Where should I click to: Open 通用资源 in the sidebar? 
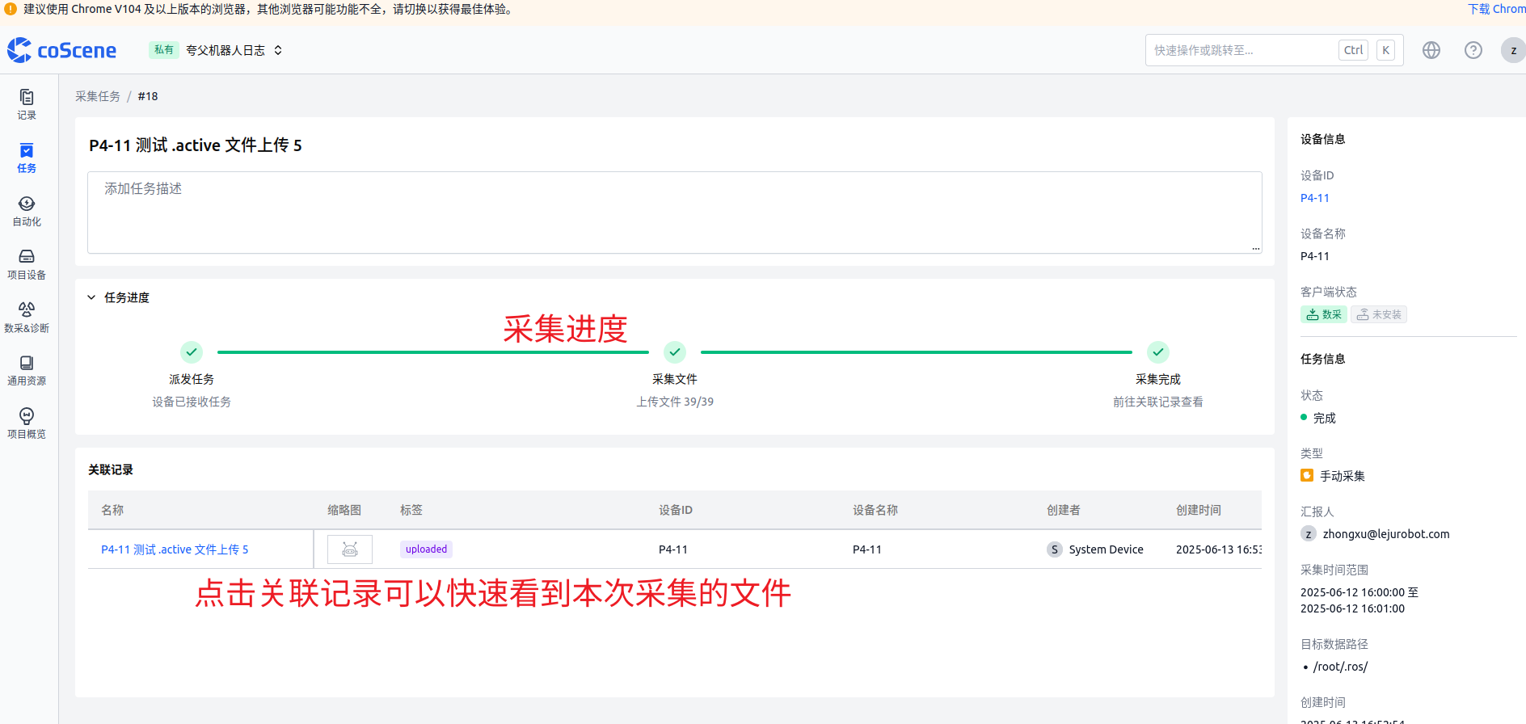[x=27, y=370]
